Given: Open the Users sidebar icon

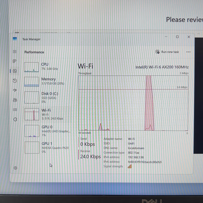Looking at the screenshot, I should [x=15, y=100].
